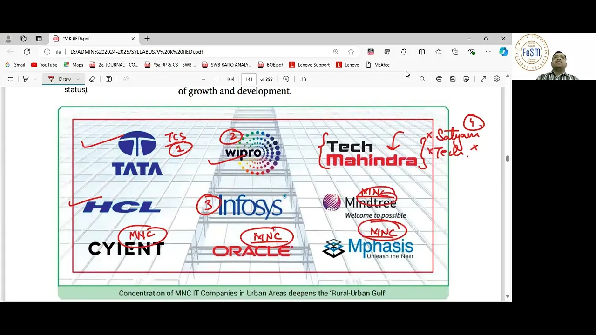Save the PDF file

click(453, 79)
